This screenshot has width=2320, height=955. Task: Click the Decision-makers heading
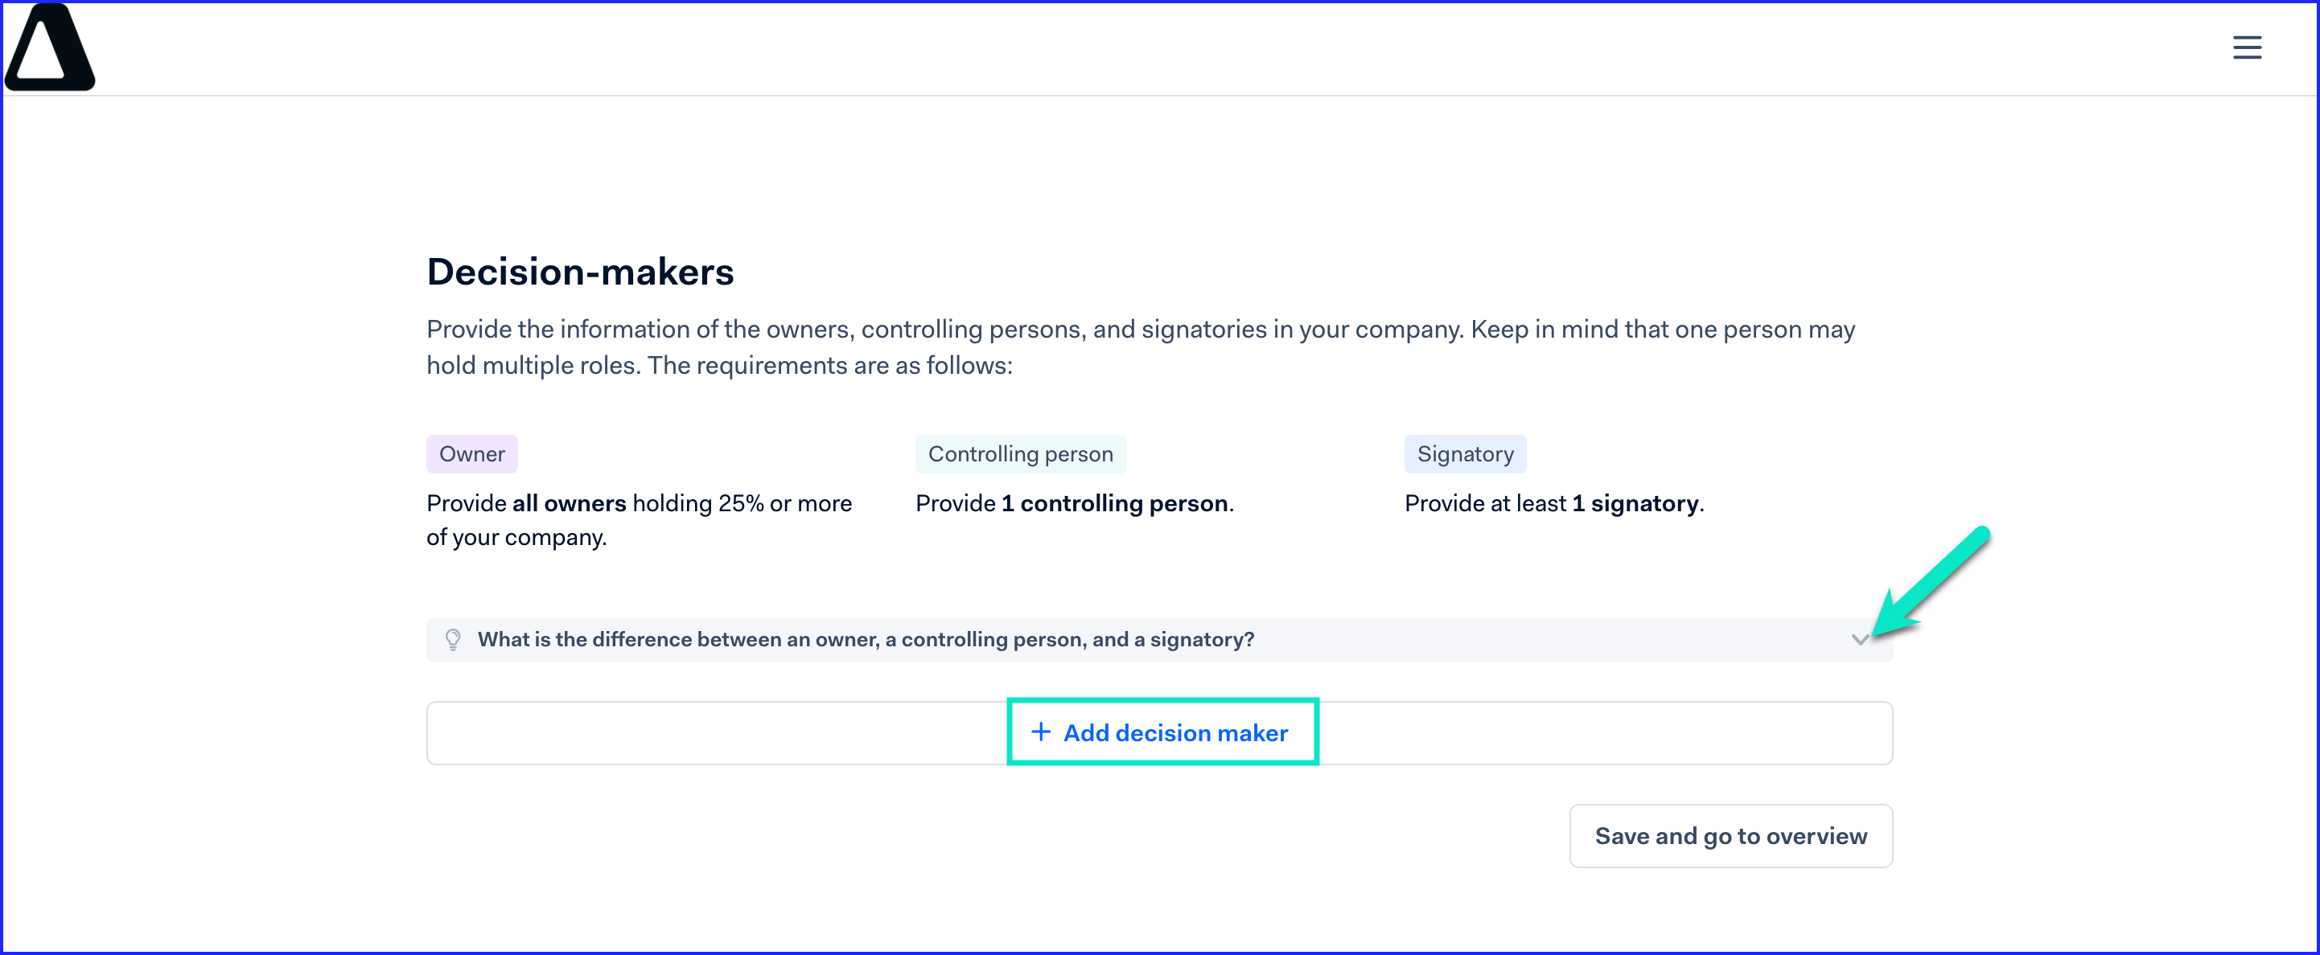tap(580, 272)
